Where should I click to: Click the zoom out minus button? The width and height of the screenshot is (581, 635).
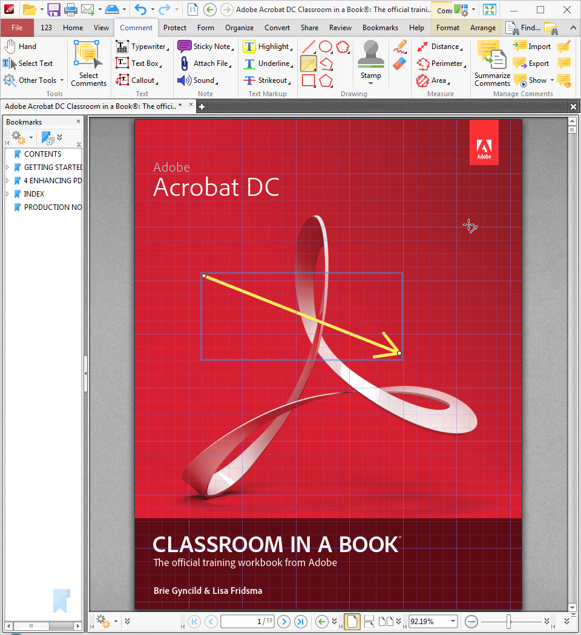tap(471, 621)
